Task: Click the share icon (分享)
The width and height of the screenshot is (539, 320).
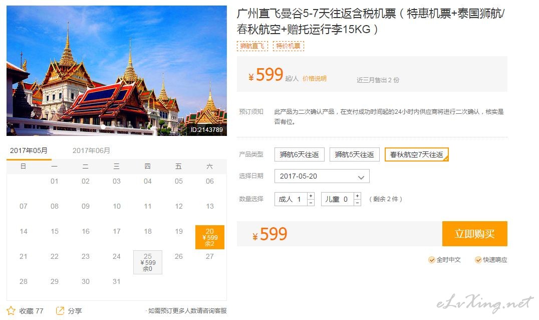Action: click(60, 310)
